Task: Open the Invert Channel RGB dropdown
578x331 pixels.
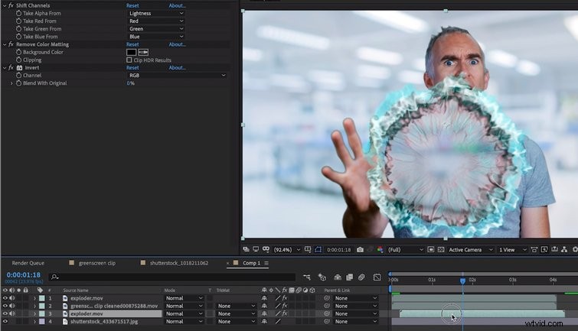Action: [177, 75]
